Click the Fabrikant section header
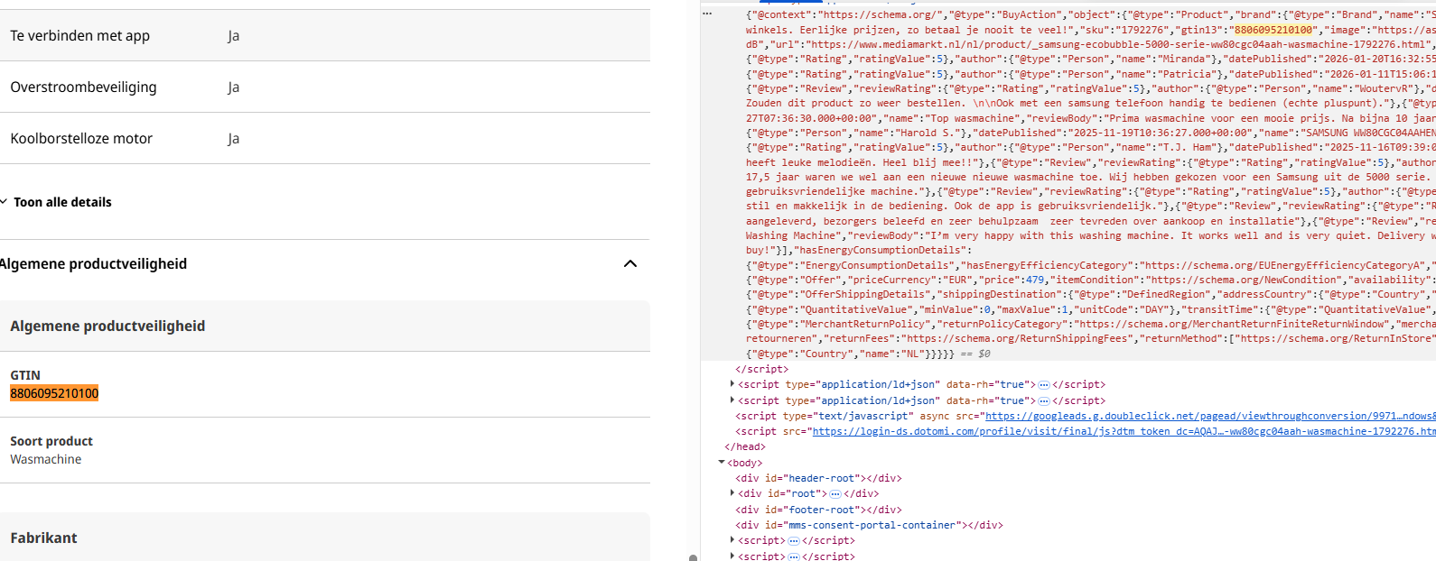 coord(43,538)
